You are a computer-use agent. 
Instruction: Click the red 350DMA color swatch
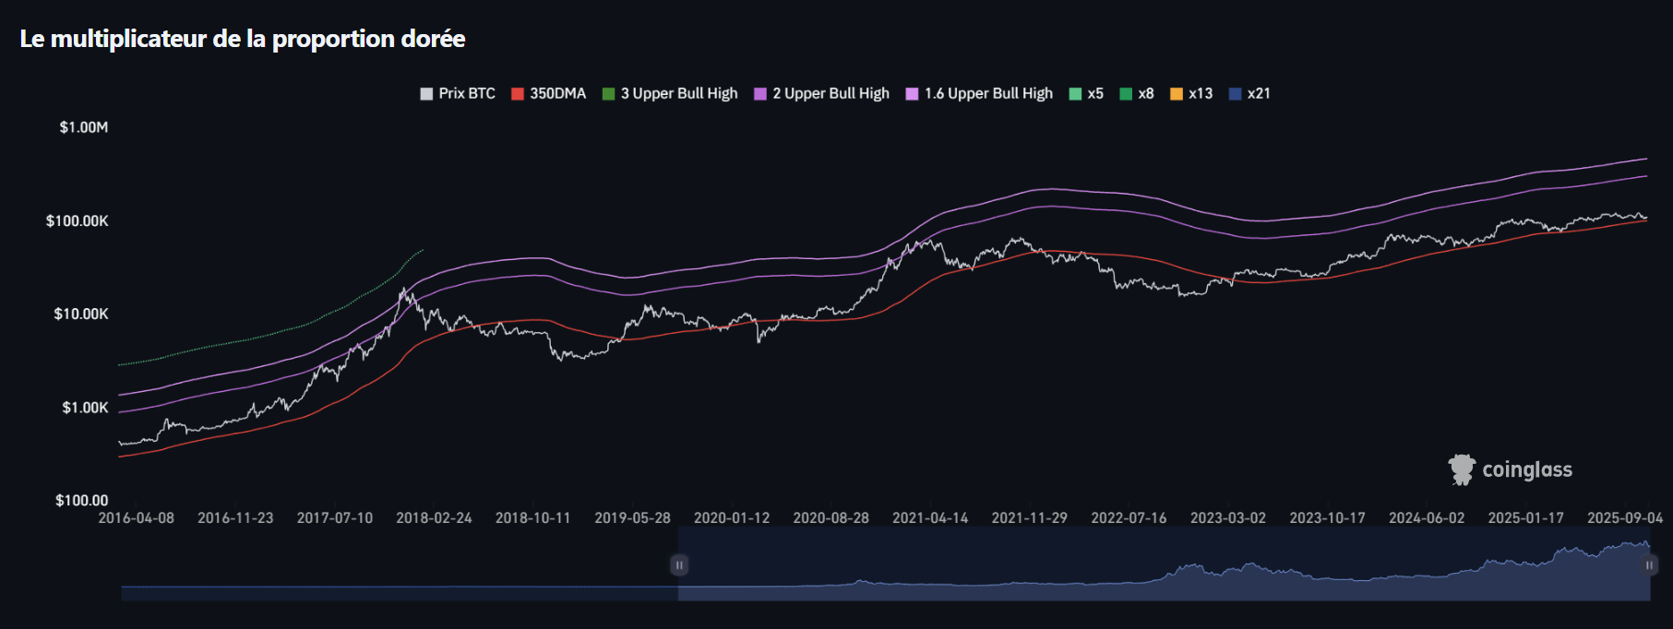click(518, 93)
